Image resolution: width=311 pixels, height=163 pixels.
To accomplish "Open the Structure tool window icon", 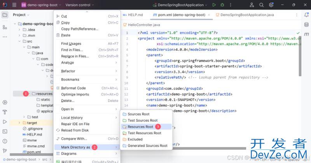I will tap(5, 27).
